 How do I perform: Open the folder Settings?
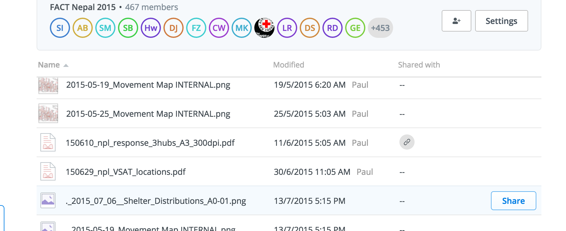[x=502, y=21]
